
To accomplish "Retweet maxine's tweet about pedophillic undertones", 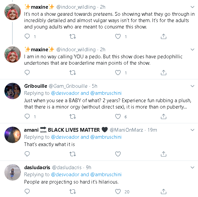I will (72, 73).
